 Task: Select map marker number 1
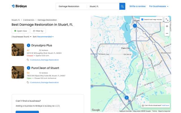pyautogui.click(x=135, y=26)
